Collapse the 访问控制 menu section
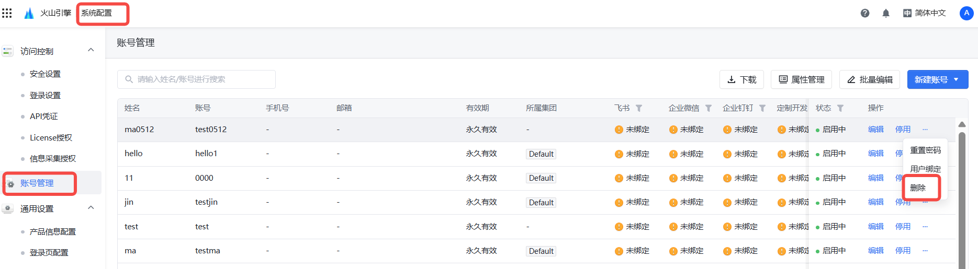The height and width of the screenshot is (269, 978). tap(91, 50)
